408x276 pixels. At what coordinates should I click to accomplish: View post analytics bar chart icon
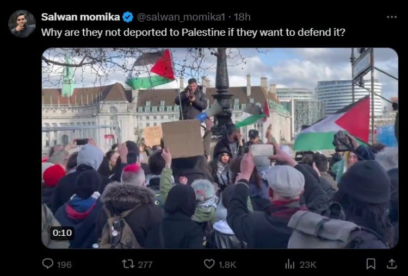(x=289, y=264)
